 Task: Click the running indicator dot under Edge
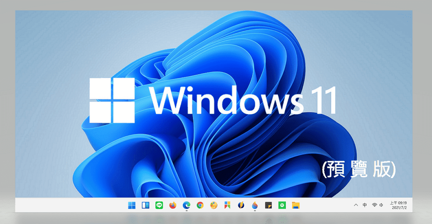[186, 211]
